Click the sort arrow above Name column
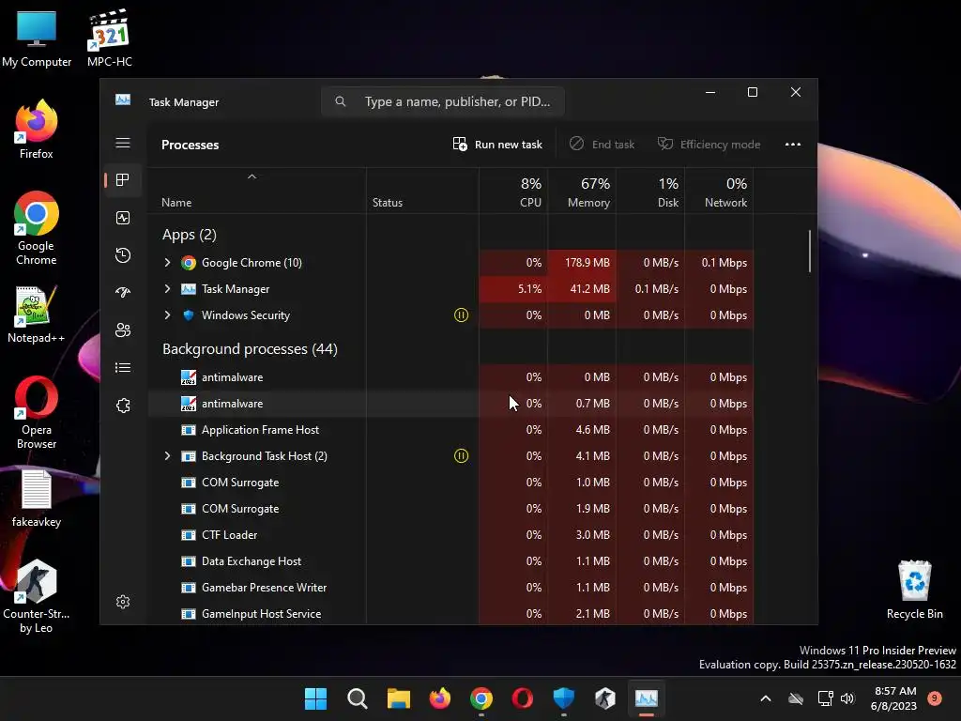This screenshot has width=961, height=721. [252, 176]
